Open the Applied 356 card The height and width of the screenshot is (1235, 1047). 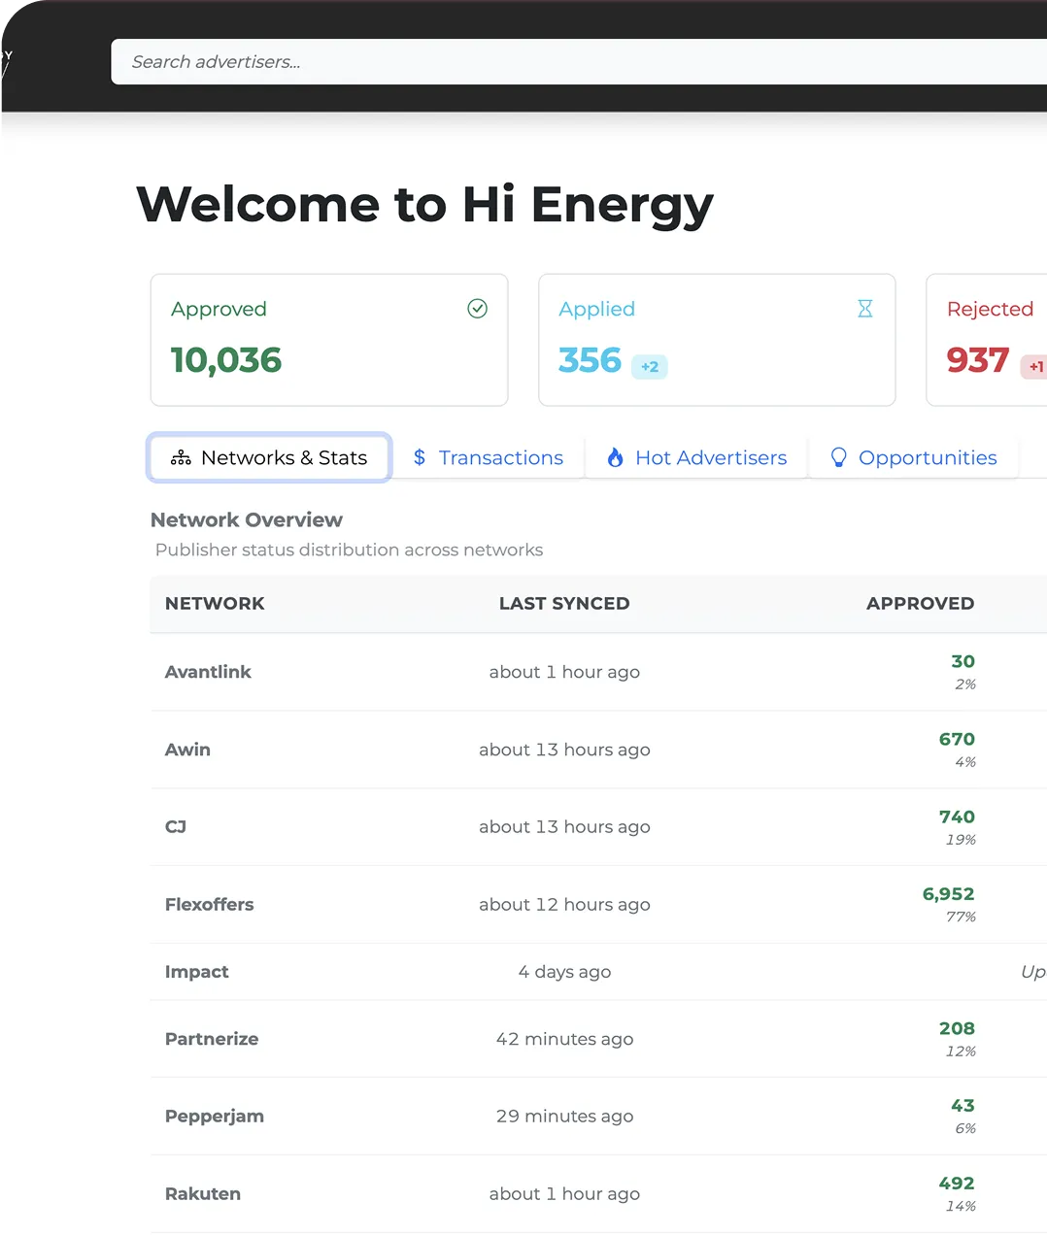point(717,340)
